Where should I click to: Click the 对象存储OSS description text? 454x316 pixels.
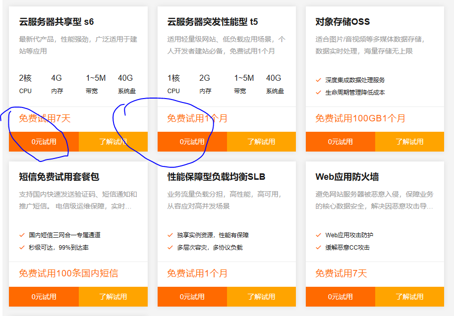point(370,45)
